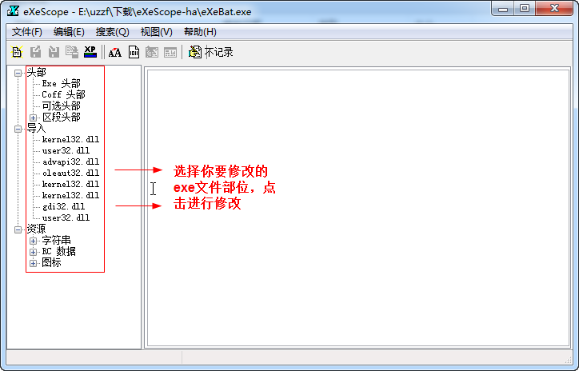Maximize the eXeScope window
Image resolution: width=579 pixels, height=371 pixels.
(x=525, y=9)
